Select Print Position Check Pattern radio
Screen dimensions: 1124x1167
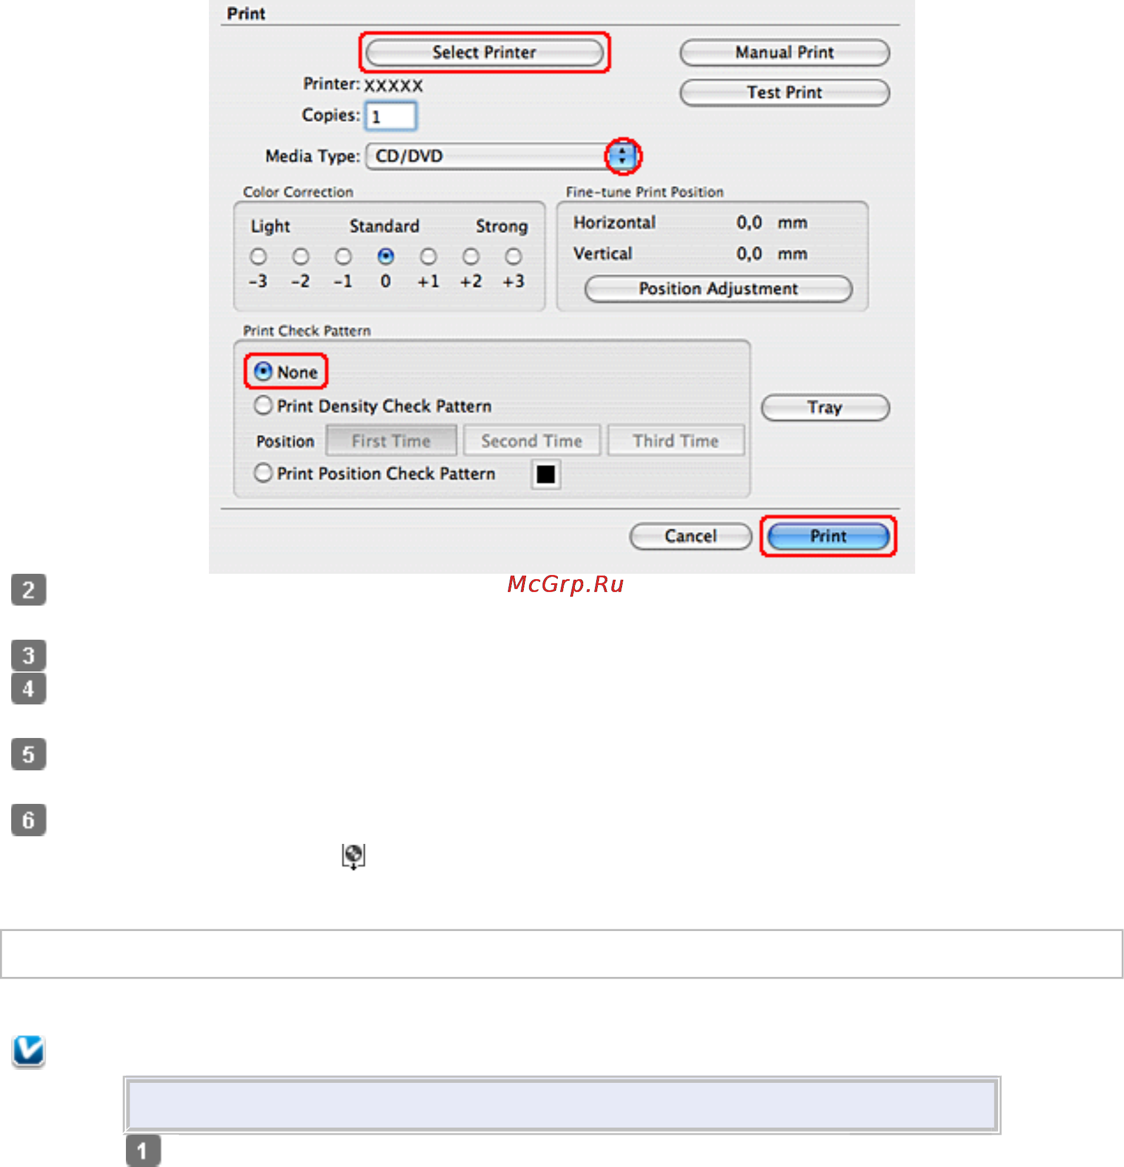(x=262, y=473)
